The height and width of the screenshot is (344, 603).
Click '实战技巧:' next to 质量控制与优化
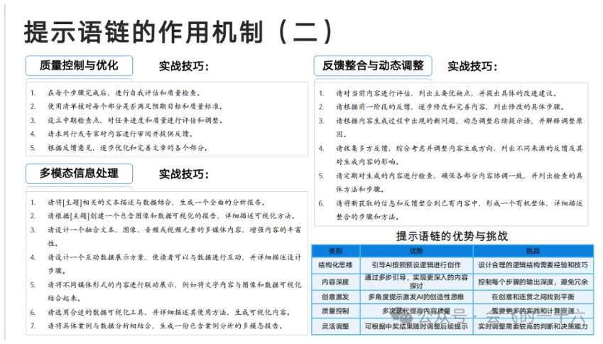click(x=184, y=66)
